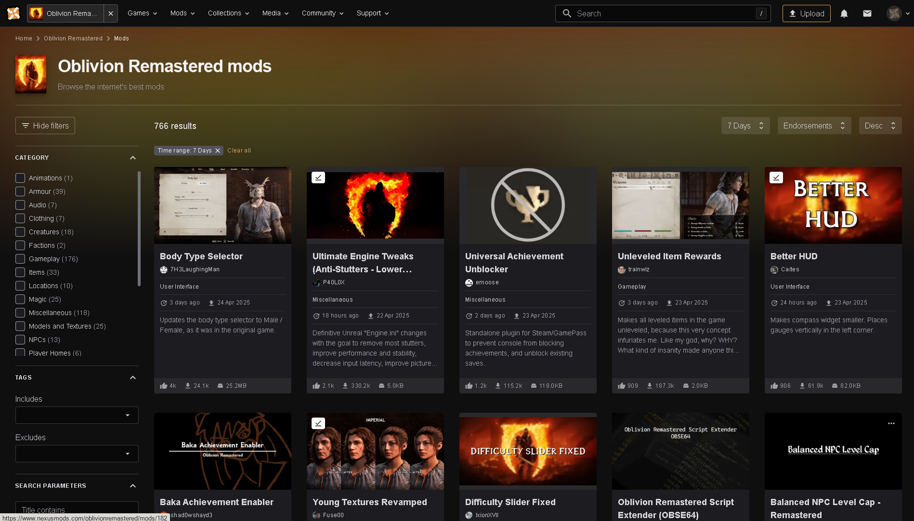Screen dimensions: 914x521
Task: Open the messages envelope icon
Action: coord(867,13)
